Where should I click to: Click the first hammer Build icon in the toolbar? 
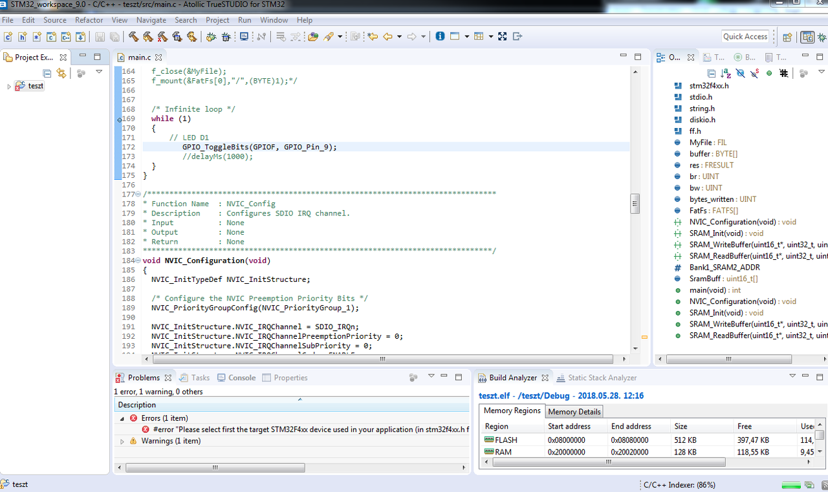[x=133, y=37]
